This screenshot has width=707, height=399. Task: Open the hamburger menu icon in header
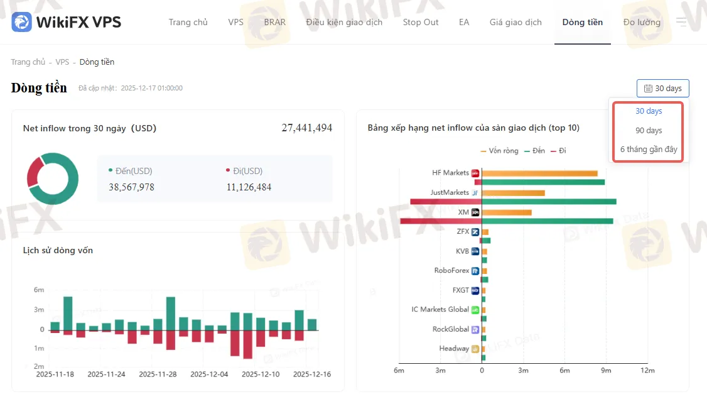(681, 21)
